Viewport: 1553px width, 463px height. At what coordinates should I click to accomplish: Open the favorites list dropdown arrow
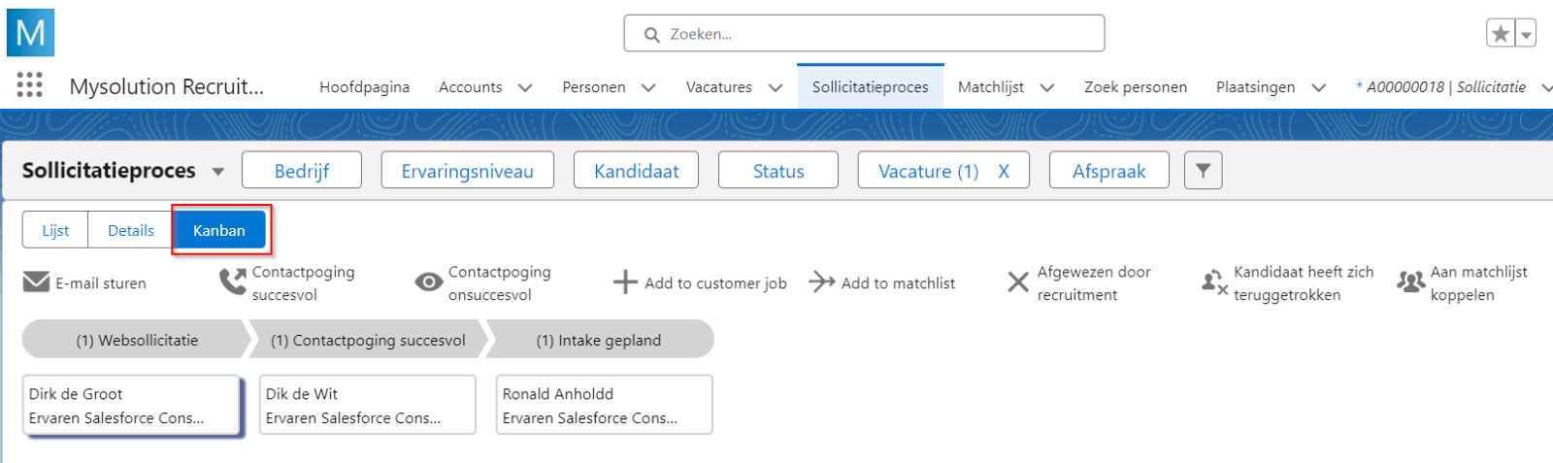(1527, 34)
